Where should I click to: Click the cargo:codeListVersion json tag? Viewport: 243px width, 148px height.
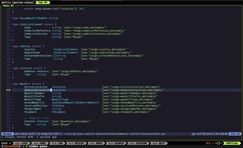tap(93, 34)
